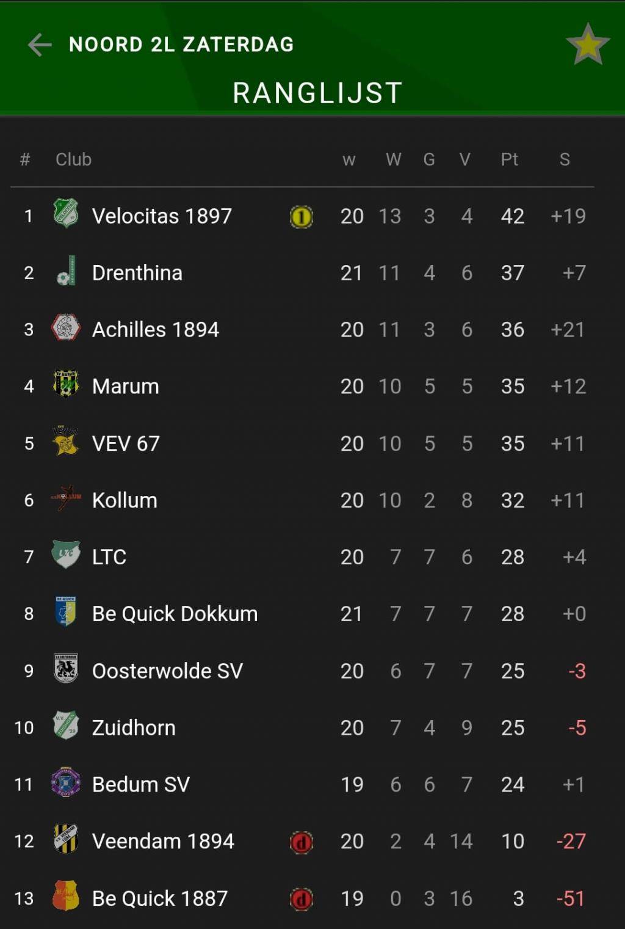This screenshot has width=625, height=929.
Task: Click the Drenthina club crest
Action: click(65, 271)
